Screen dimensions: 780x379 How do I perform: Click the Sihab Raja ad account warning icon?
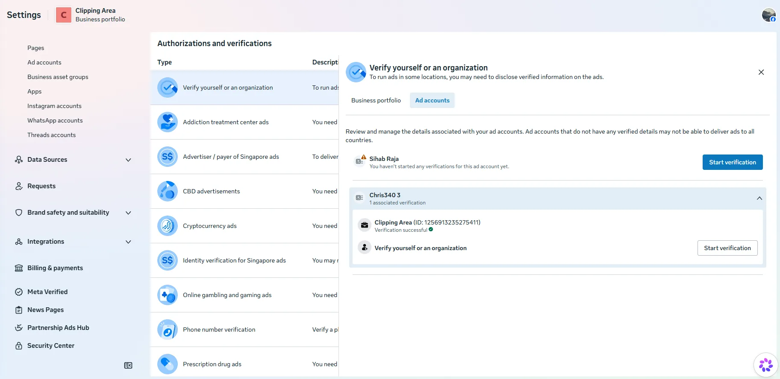click(x=364, y=157)
